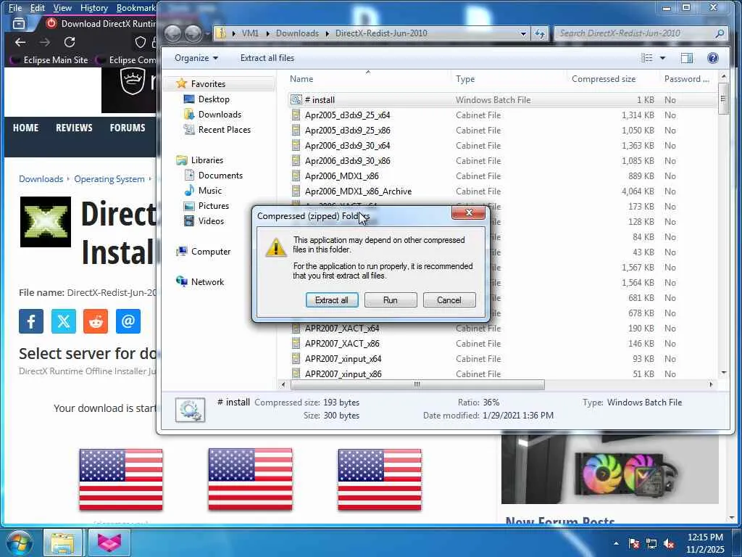This screenshot has width=742, height=557.
Task: Click FORUMS in website navigation
Action: click(x=128, y=128)
